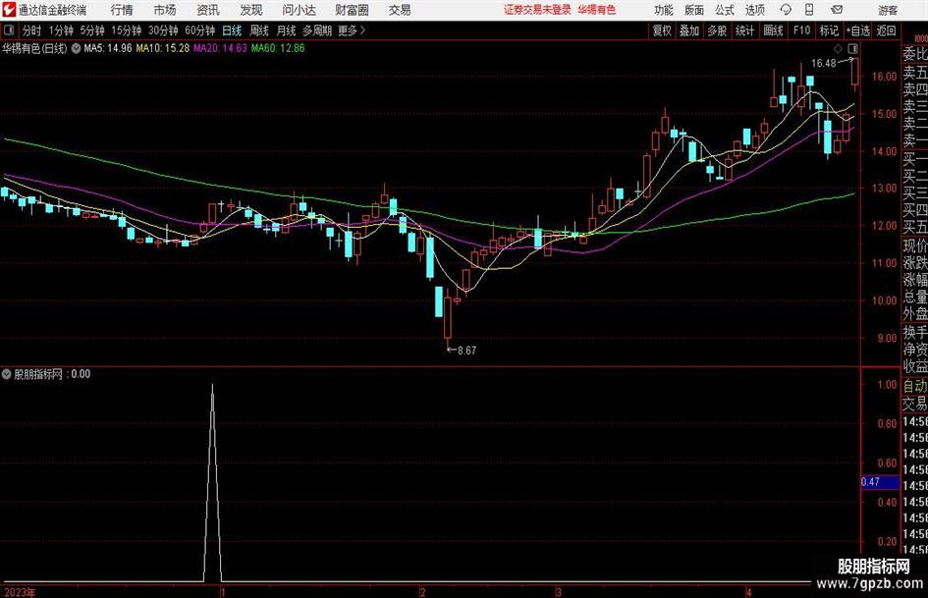
Task: Open the 公式 menu
Action: [x=725, y=10]
